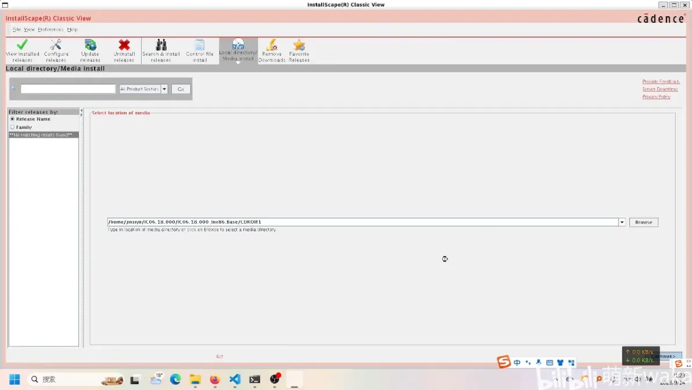Open the File menu
This screenshot has width=692, height=390.
17,30
